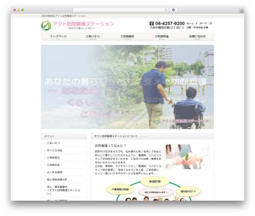The image size is (255, 216).
Task: Open the お問い合わせ navigation item
Action: pyautogui.click(x=197, y=37)
